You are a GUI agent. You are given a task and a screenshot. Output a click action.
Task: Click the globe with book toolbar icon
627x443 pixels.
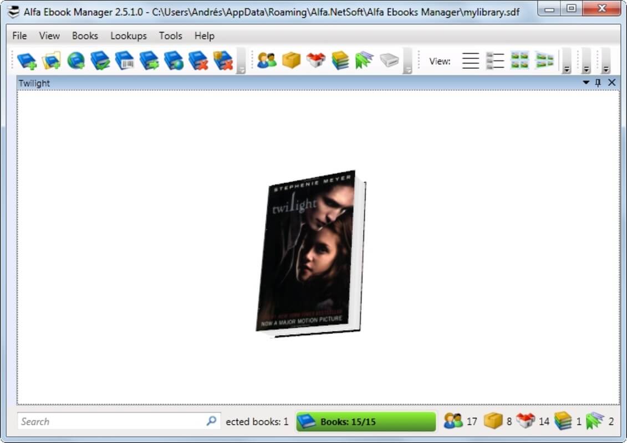(x=75, y=60)
